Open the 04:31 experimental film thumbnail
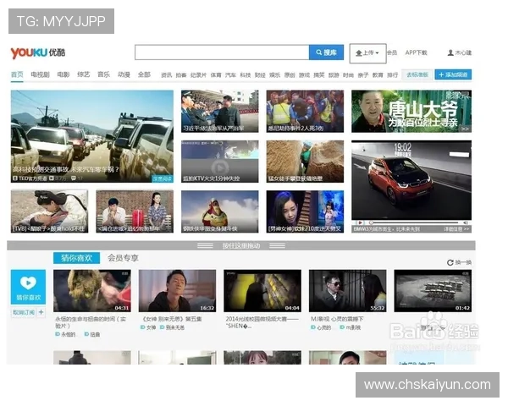The image size is (508, 406). point(92,291)
